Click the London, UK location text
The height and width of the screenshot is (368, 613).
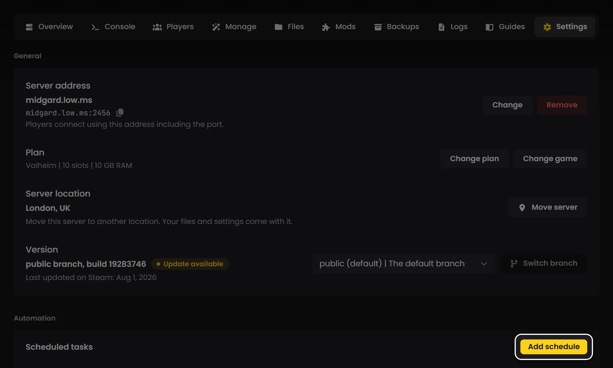(48, 208)
